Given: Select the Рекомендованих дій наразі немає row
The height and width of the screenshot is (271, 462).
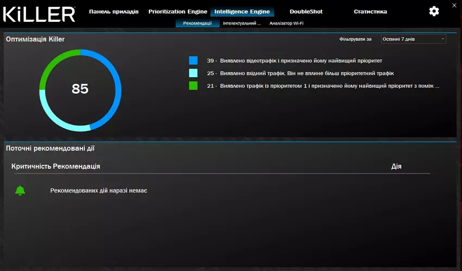Looking at the screenshot, I should pos(98,190).
